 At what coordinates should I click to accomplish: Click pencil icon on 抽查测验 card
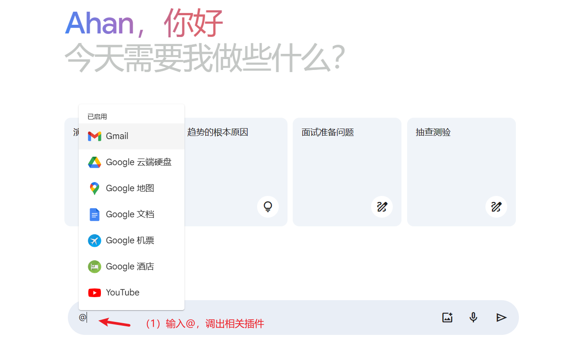tap(496, 207)
